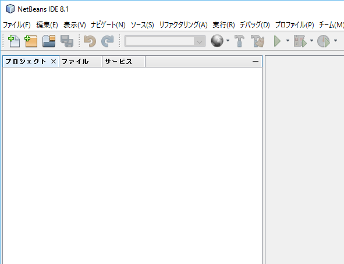
Task: Click the New Project toolbar icon
Action: 31,41
